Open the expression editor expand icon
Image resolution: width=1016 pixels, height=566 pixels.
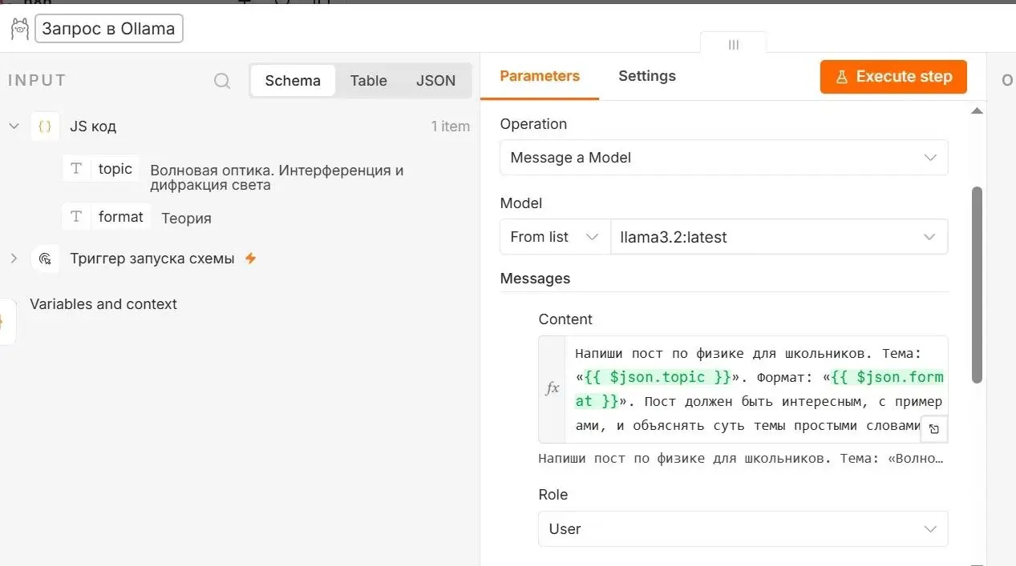tap(933, 429)
